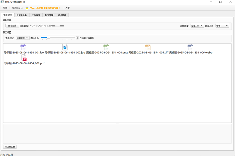Select the 002.jpg image file icon
The height and width of the screenshot is (156, 235).
click(65, 47)
